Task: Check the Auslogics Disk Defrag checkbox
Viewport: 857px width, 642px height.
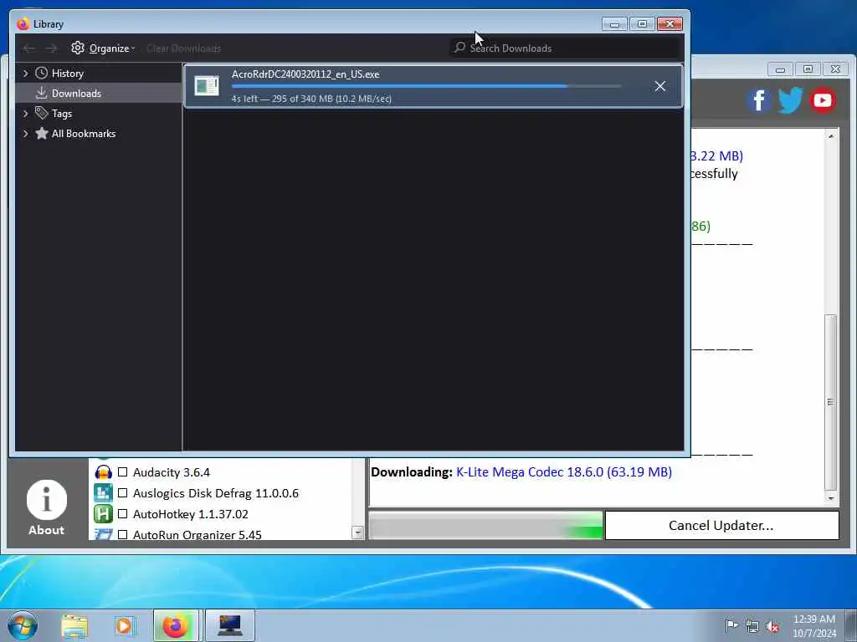Action: (x=122, y=493)
